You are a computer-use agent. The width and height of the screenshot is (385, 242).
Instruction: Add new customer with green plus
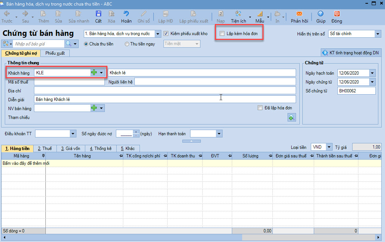click(x=94, y=72)
